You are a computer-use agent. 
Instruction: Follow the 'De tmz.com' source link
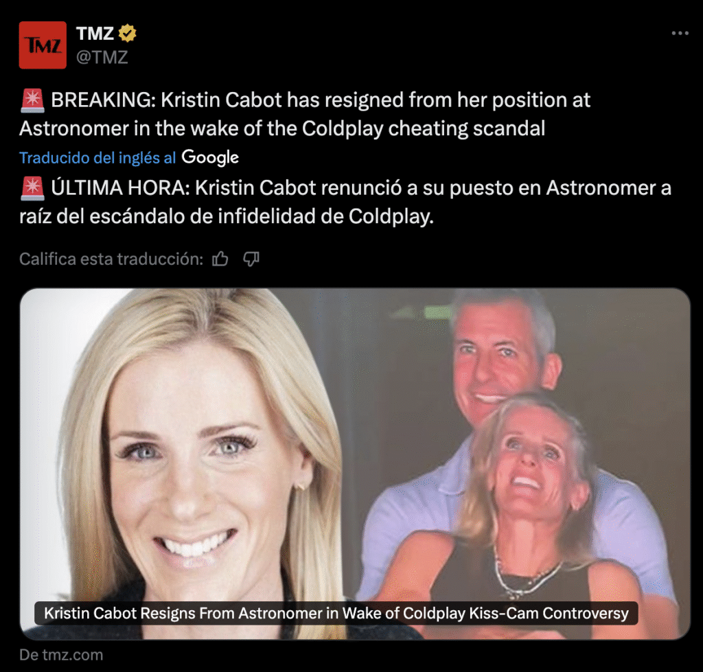[61, 655]
